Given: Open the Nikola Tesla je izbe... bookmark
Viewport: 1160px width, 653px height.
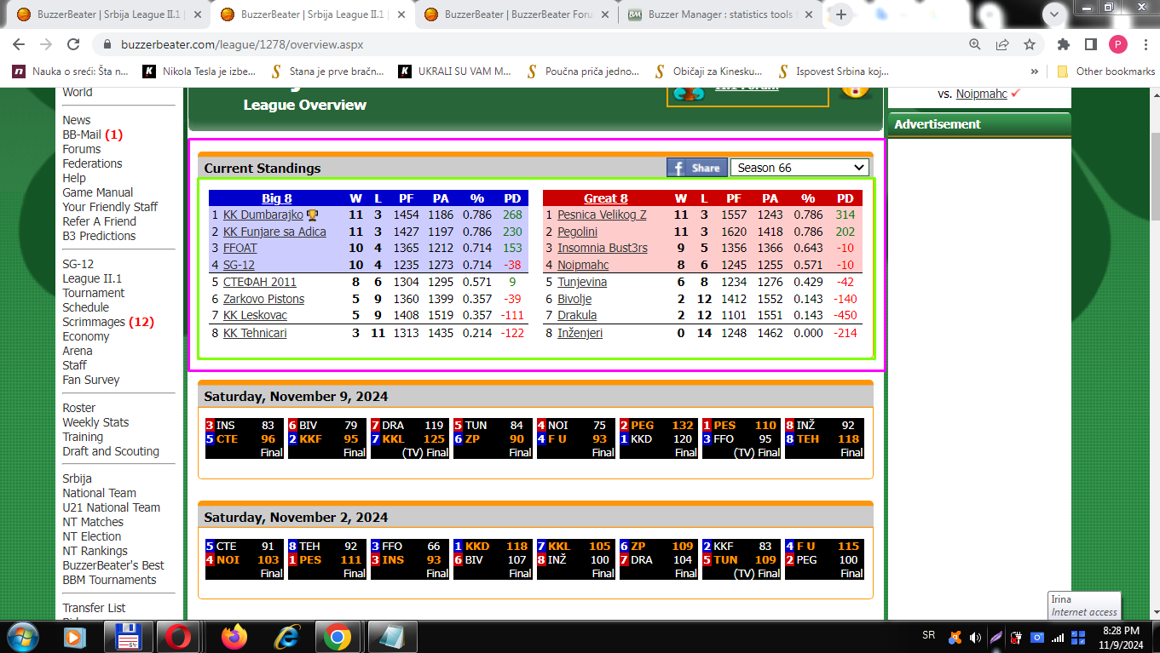Looking at the screenshot, I should coord(199,72).
